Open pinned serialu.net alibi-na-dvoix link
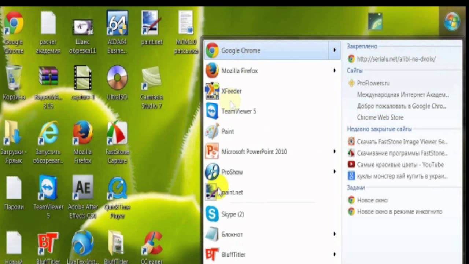The width and height of the screenshot is (469, 264). click(392, 59)
